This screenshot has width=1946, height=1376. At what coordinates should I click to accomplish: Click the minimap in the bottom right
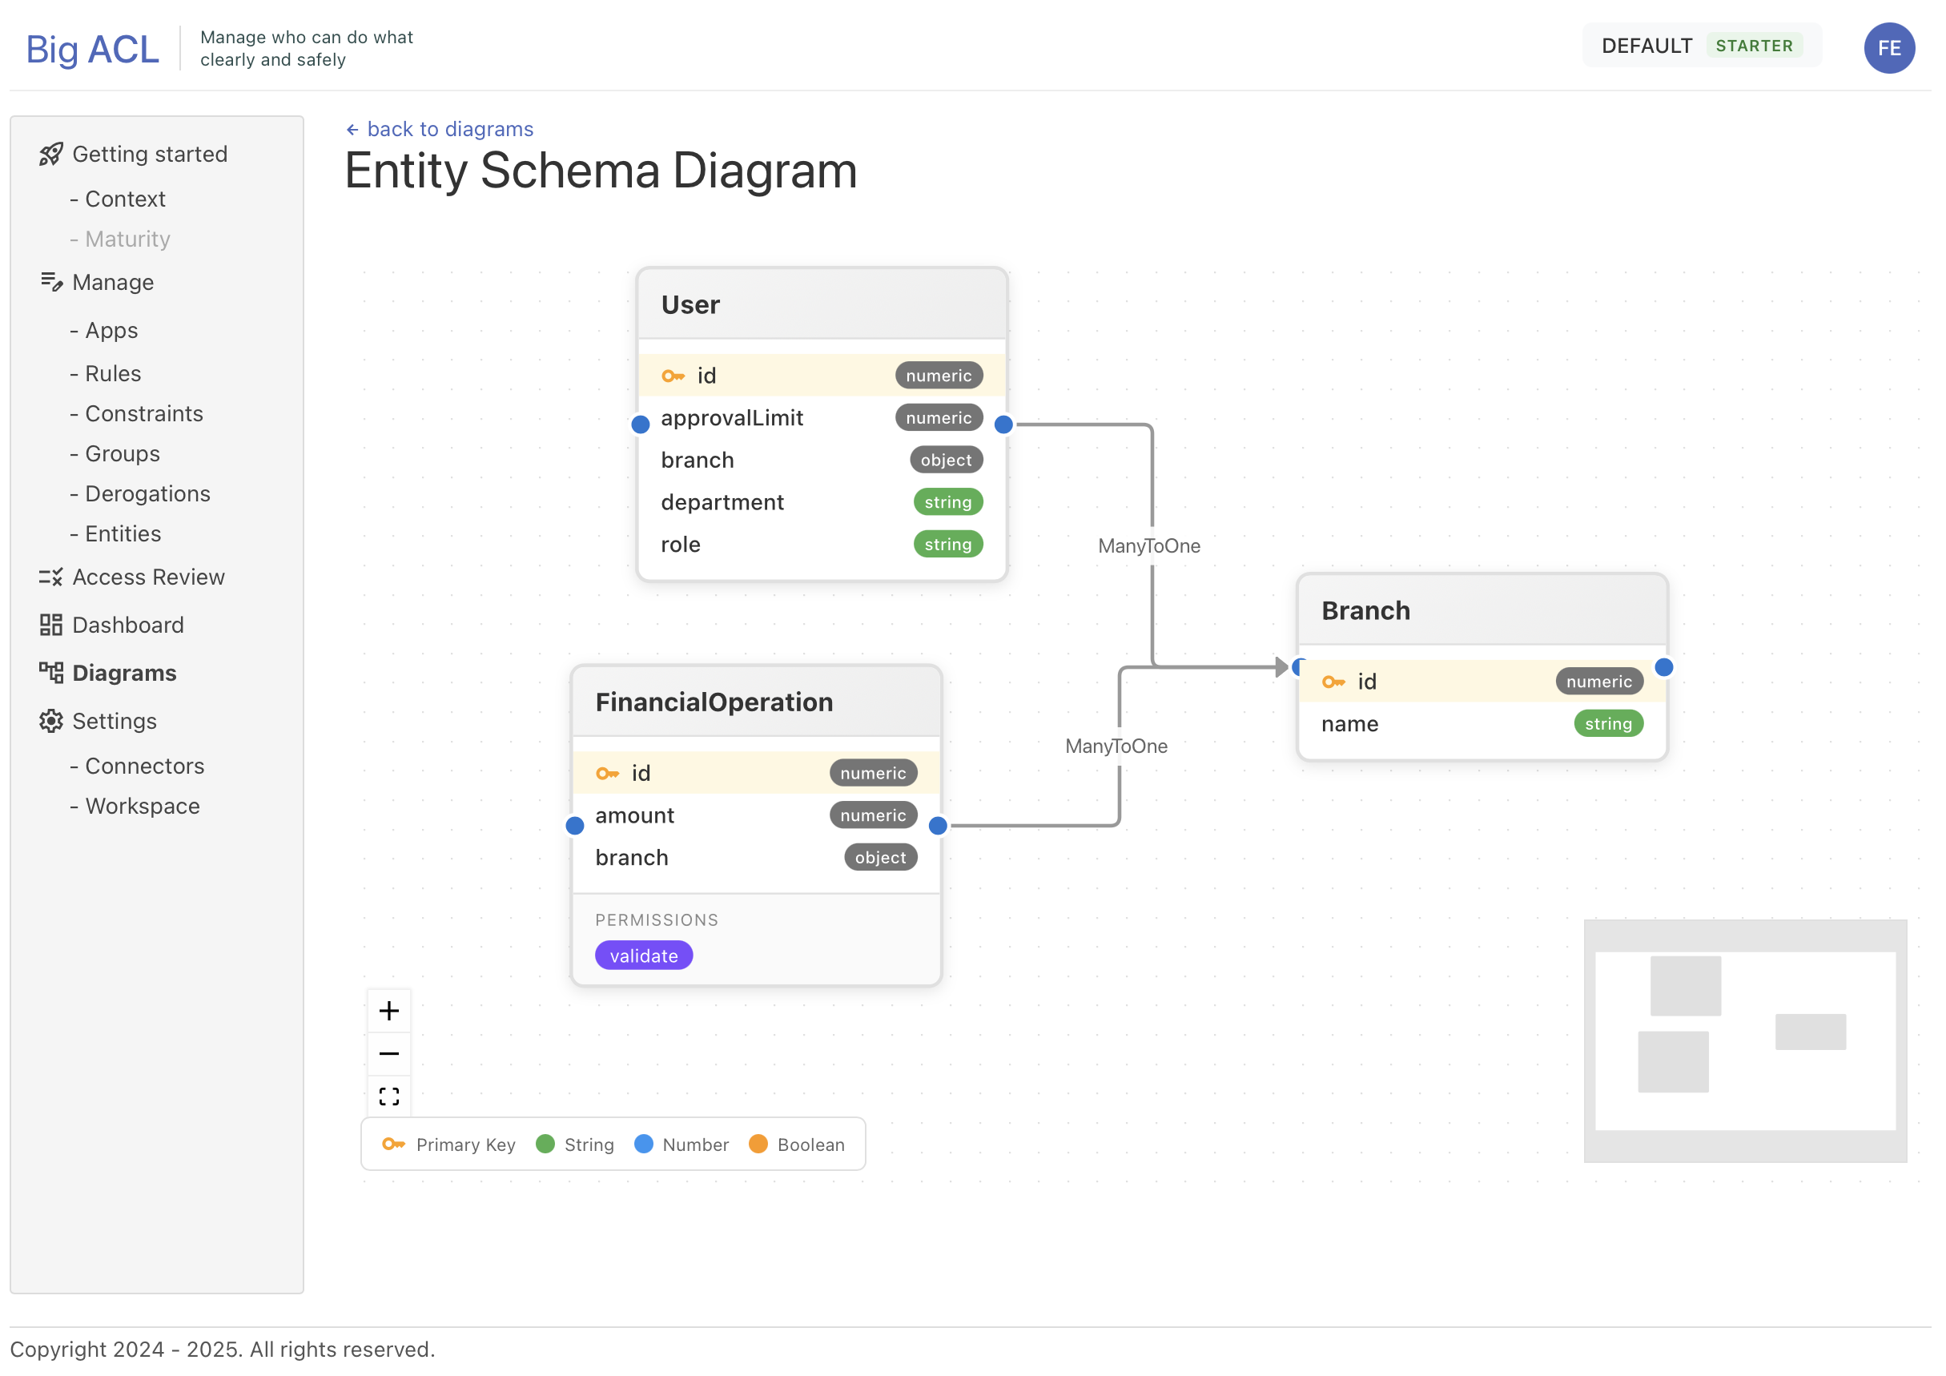(x=1744, y=1043)
